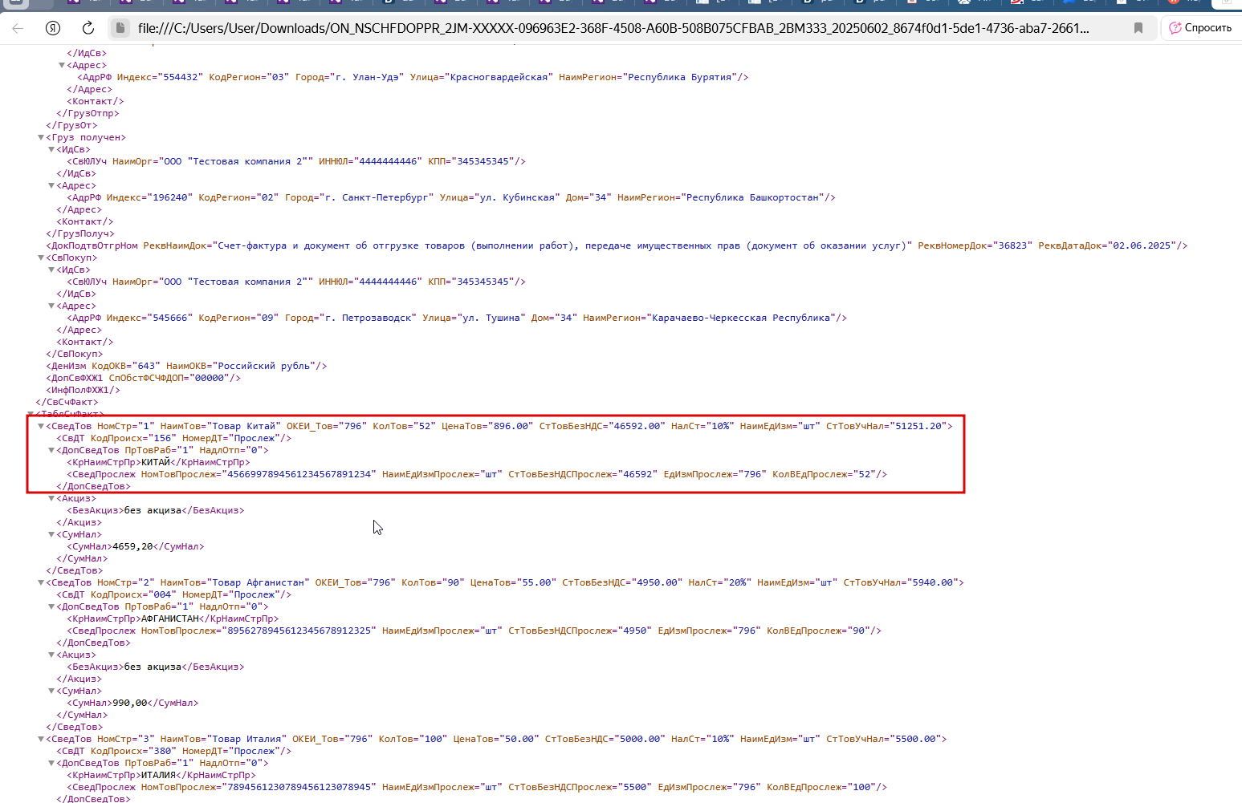Screen dimensions: 1242x803
Task: Click the text АФГАНИСТАН
Action: pos(170,619)
